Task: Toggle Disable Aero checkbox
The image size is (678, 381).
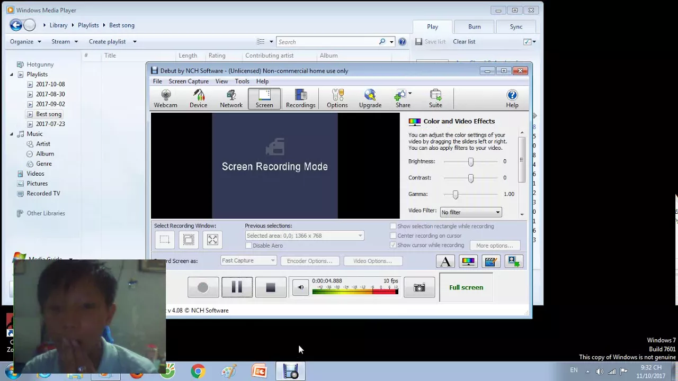Action: click(248, 246)
